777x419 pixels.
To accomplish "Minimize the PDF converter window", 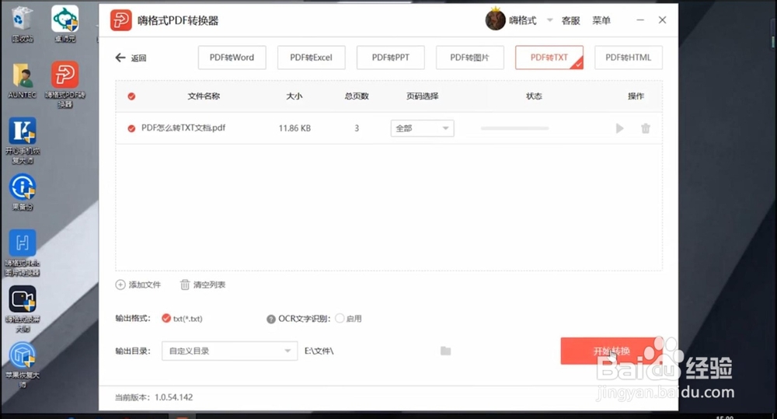I will tap(640, 20).
